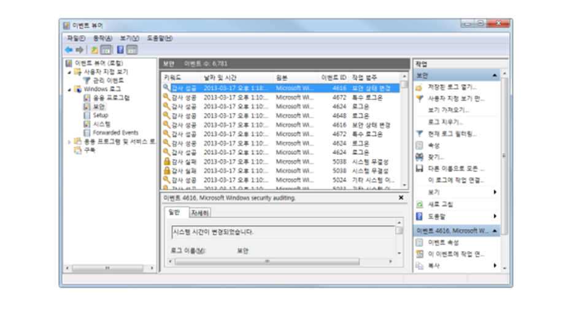Viewport: 567px width, 309px height.
Task: Click the Up one level folder icon
Action: [94, 50]
